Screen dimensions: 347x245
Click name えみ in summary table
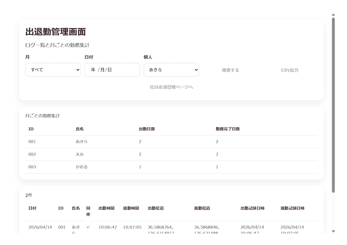point(80,154)
